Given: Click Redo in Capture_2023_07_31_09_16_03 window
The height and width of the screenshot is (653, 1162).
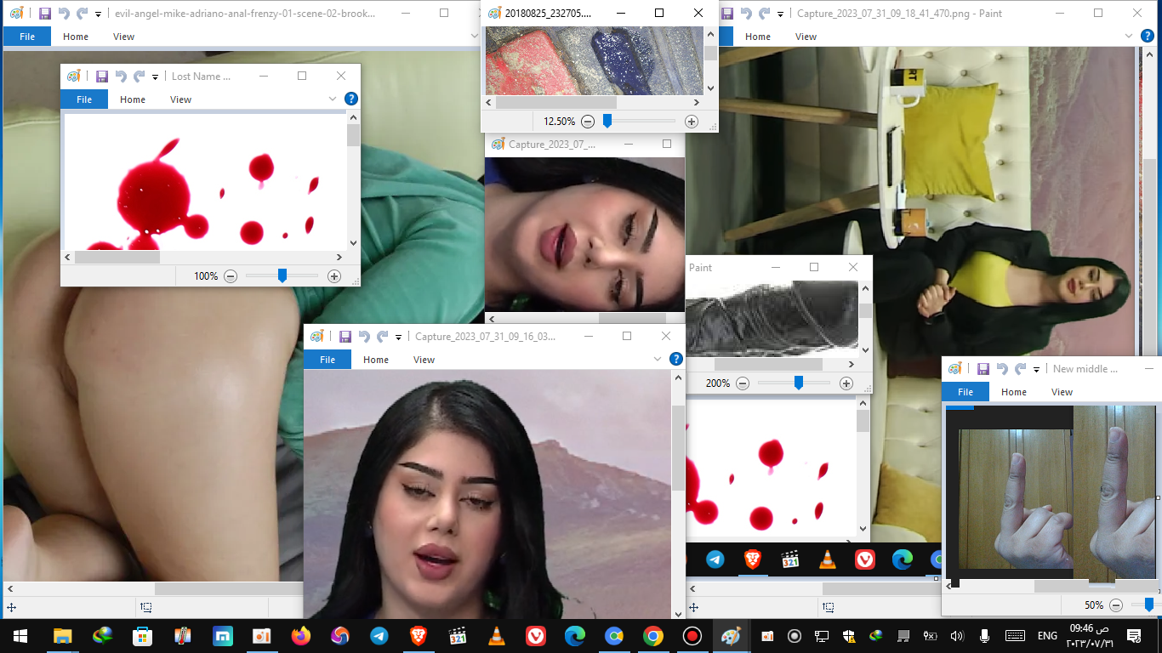Looking at the screenshot, I should coord(383,337).
